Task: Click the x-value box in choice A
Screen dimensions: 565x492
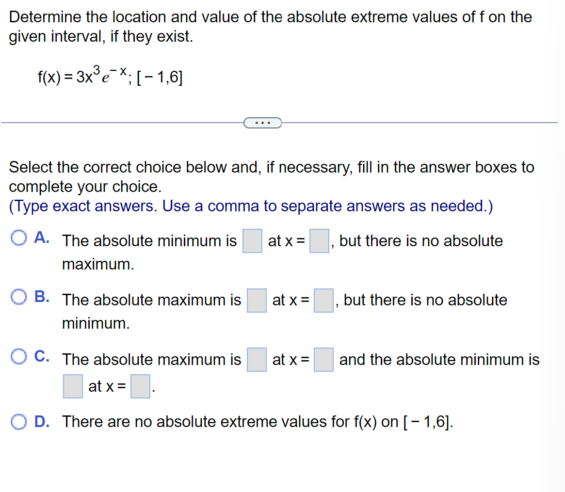Action: (x=319, y=240)
